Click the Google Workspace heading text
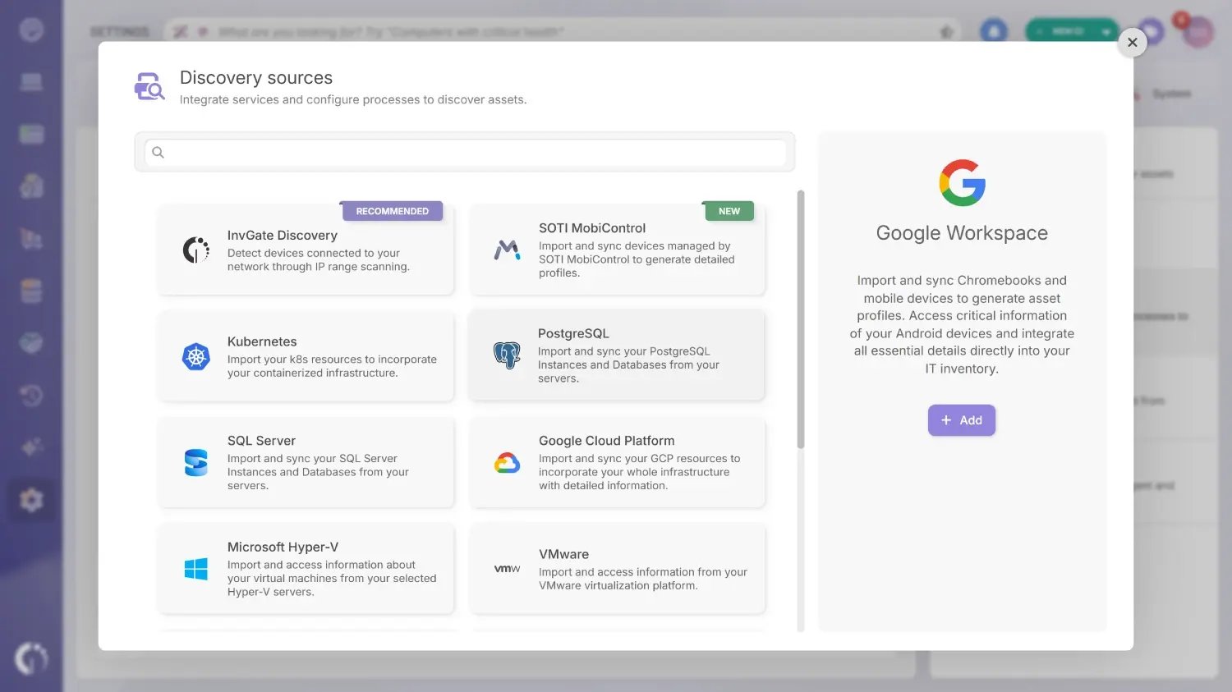1232x692 pixels. click(962, 233)
